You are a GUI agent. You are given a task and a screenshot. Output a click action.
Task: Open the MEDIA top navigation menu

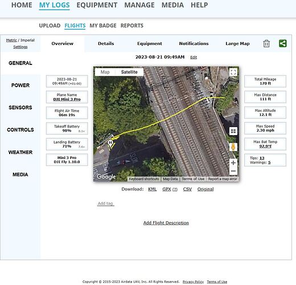pos(172,5)
